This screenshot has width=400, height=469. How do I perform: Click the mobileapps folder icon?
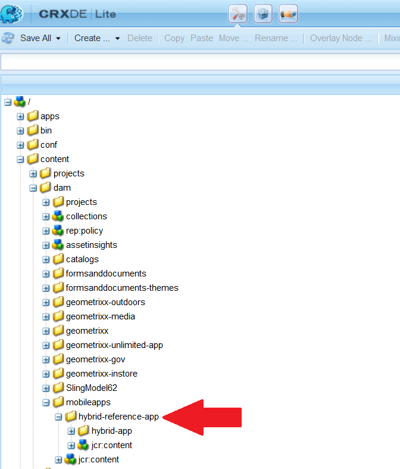pos(58,402)
